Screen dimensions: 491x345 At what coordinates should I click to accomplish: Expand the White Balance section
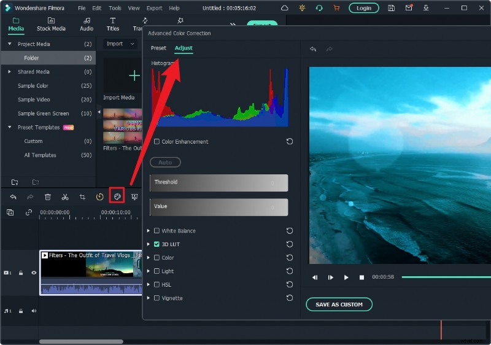(148, 231)
